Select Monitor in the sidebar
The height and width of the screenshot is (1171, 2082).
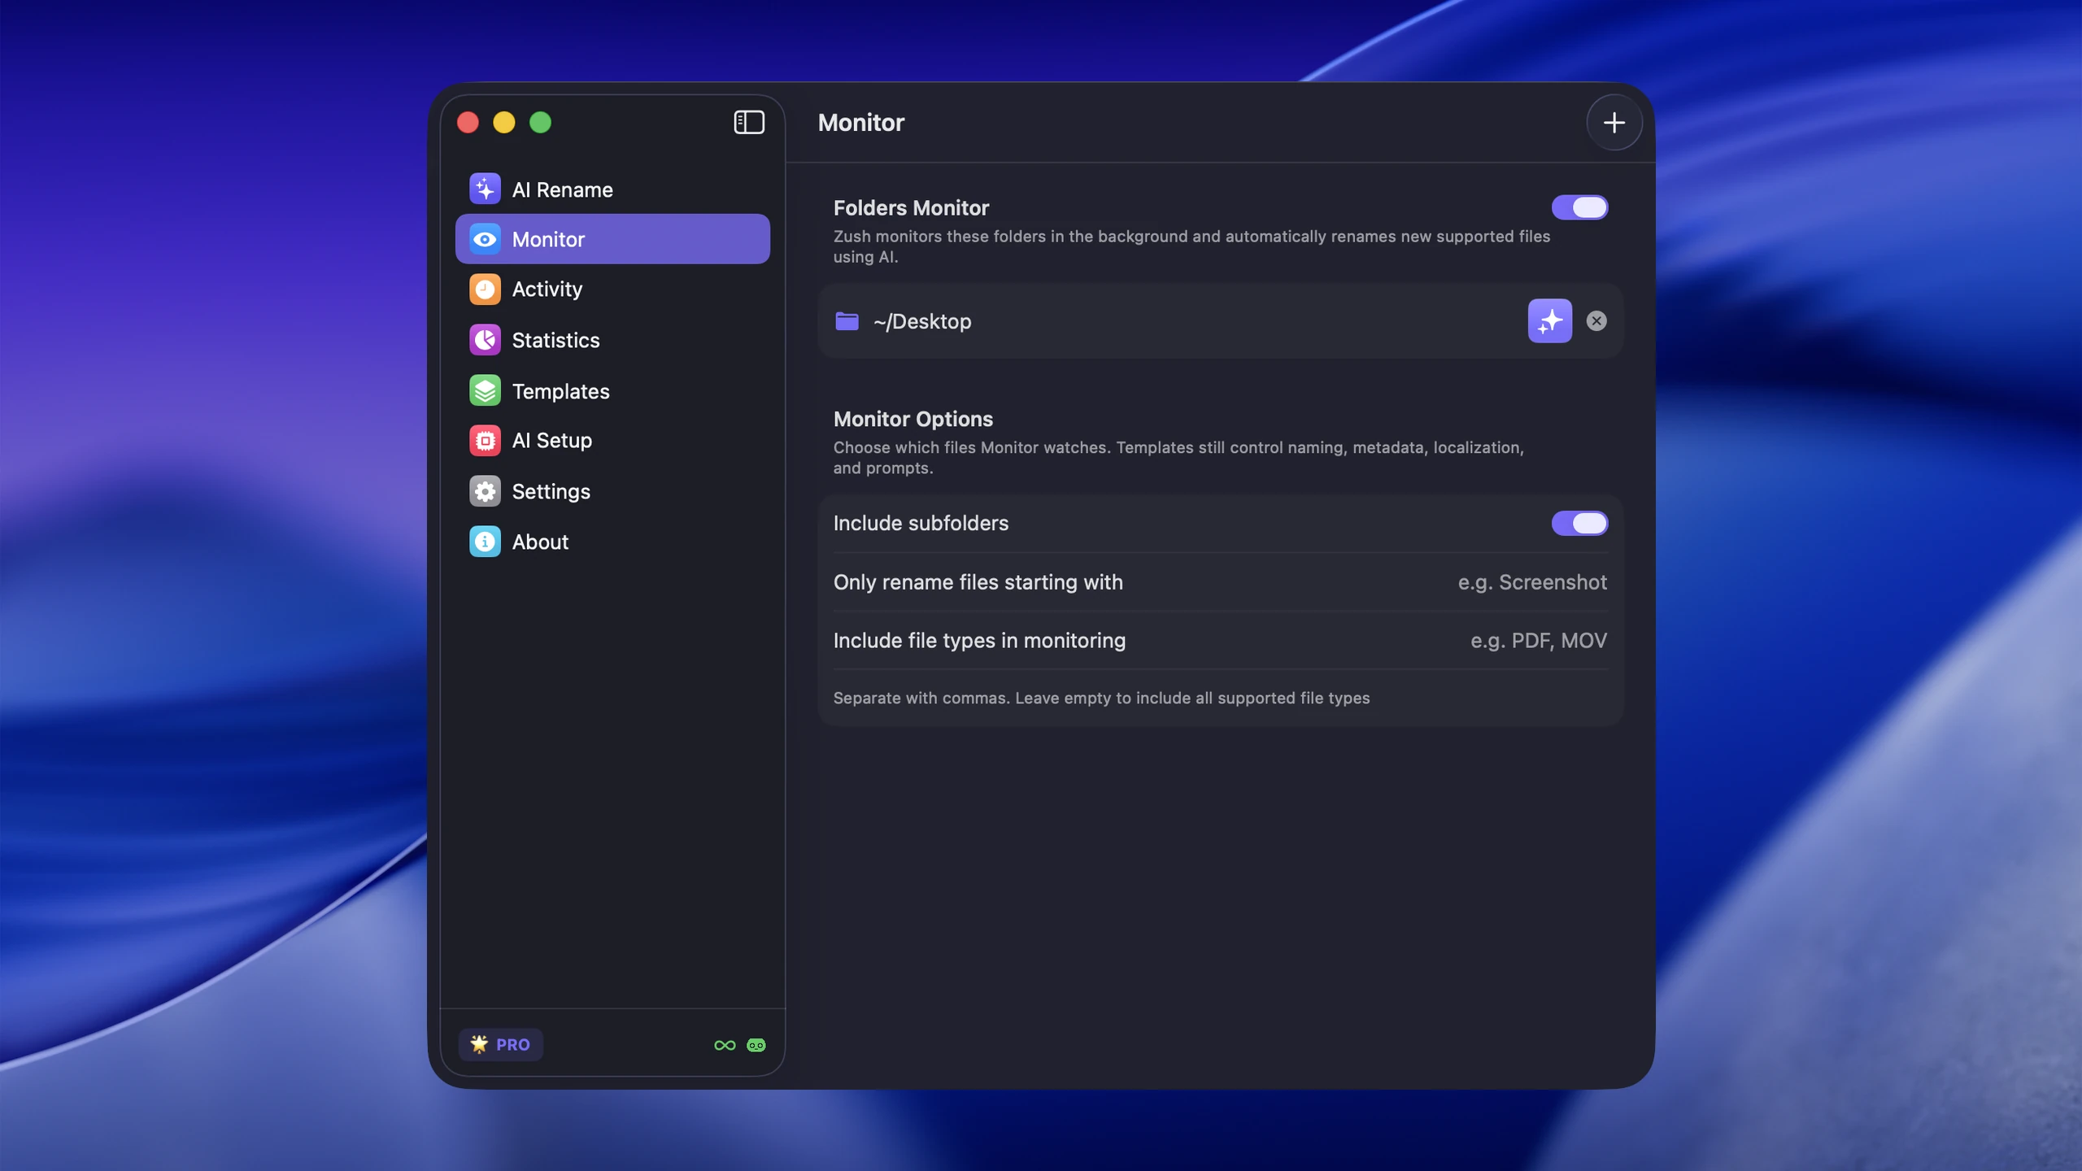tap(612, 239)
